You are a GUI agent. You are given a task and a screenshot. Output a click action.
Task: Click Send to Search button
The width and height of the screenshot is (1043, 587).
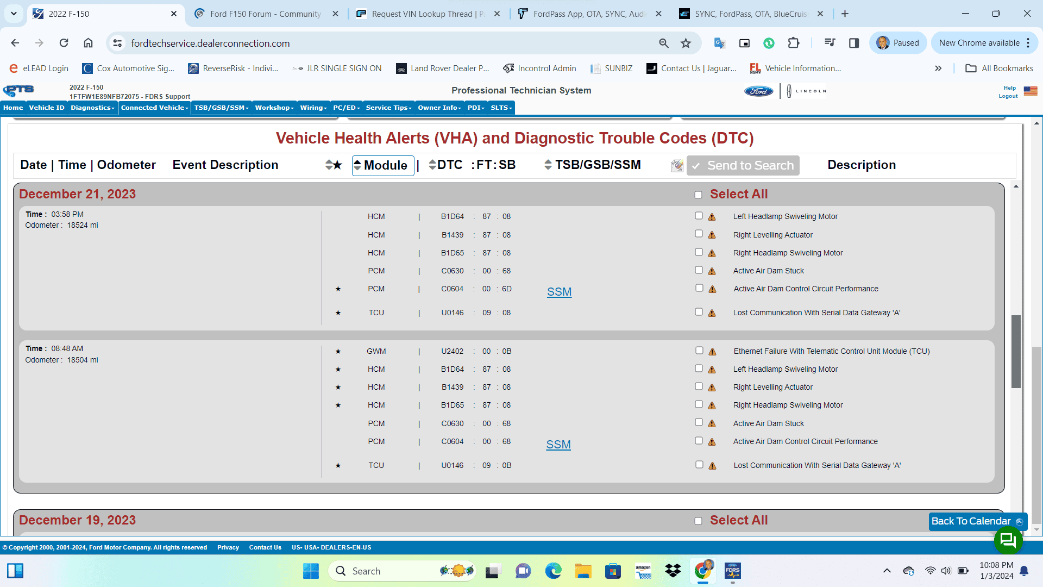(x=743, y=166)
